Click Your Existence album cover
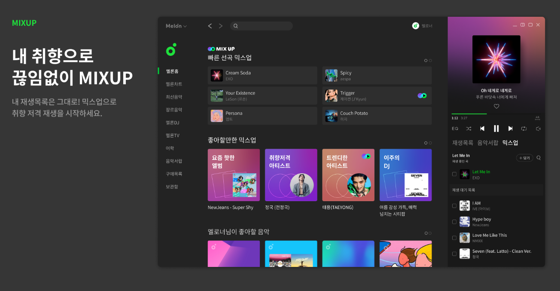Screen dimensions: 560x291 (216, 95)
